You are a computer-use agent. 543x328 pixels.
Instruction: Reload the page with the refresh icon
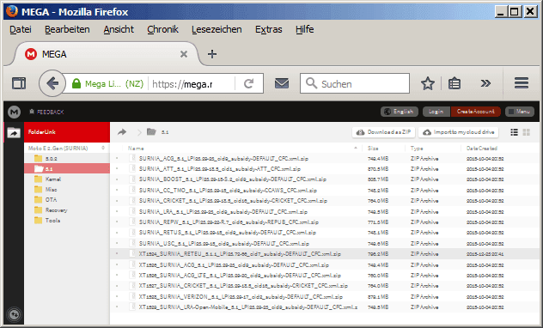[x=248, y=83]
